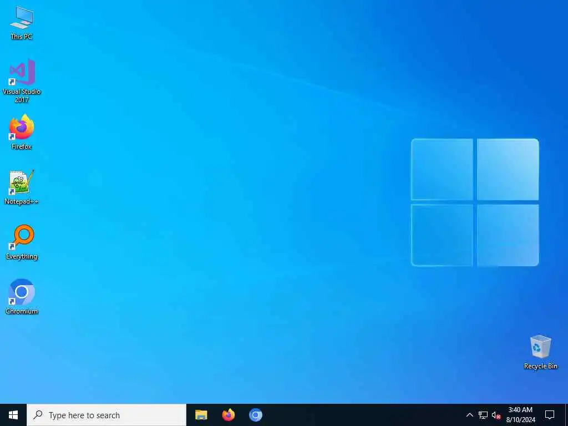Click the Show desktop strip
The height and width of the screenshot is (426, 568).
[x=566, y=415]
